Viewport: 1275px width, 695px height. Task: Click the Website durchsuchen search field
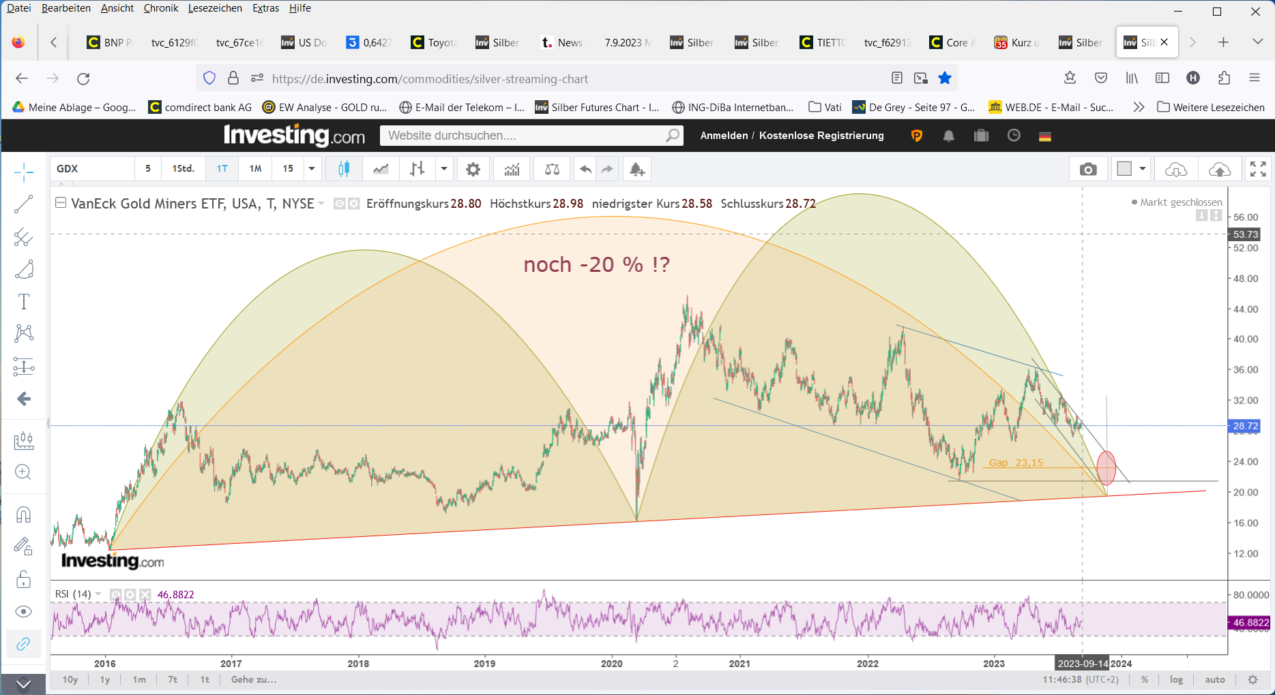tap(525, 136)
